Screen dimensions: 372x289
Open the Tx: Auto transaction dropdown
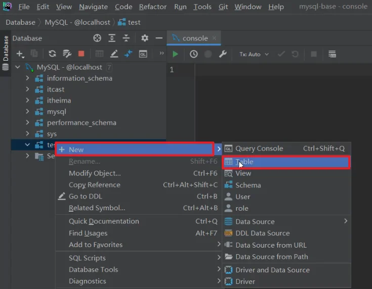click(254, 54)
